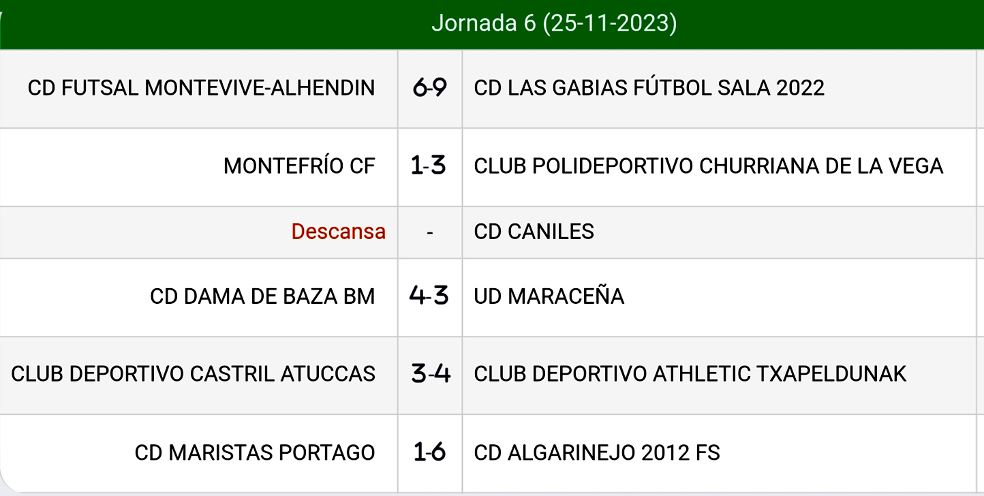Select CD LAS GABIAS FÚTBOL SALA 2022
Image resolution: width=984 pixels, height=496 pixels.
point(649,88)
